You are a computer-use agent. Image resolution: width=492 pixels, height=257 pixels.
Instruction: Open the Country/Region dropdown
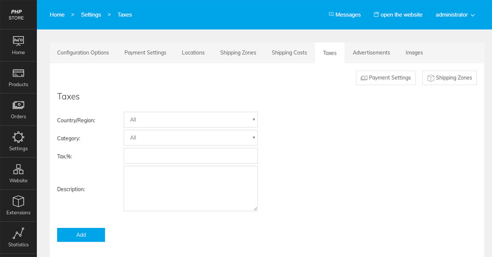(x=191, y=120)
